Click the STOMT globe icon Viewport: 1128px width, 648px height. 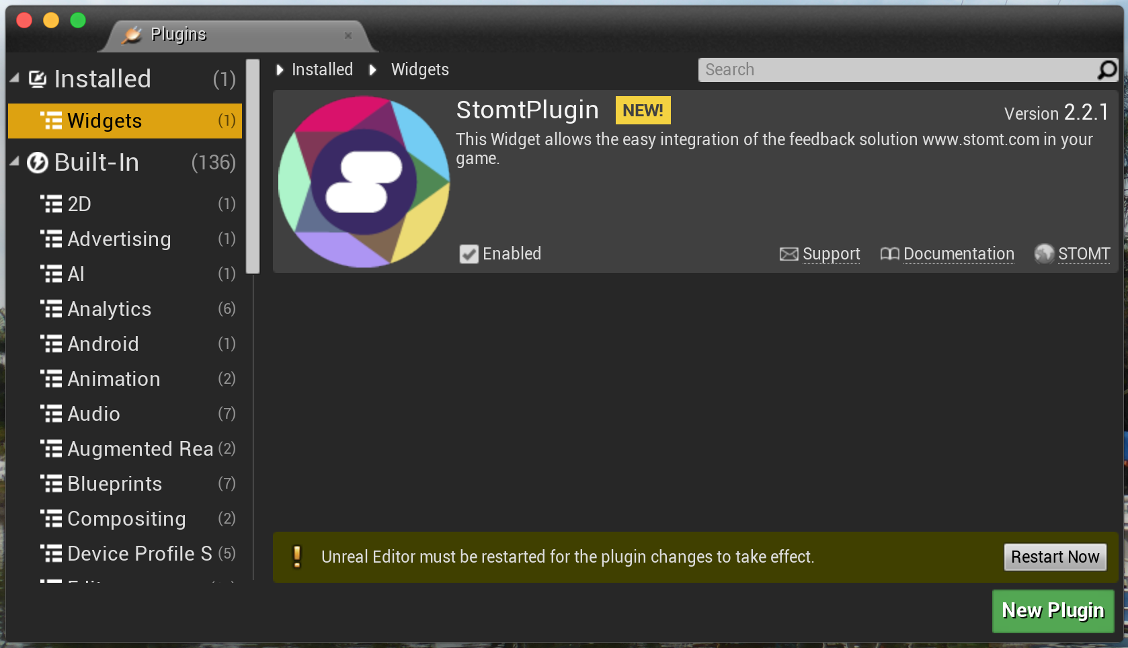point(1044,254)
